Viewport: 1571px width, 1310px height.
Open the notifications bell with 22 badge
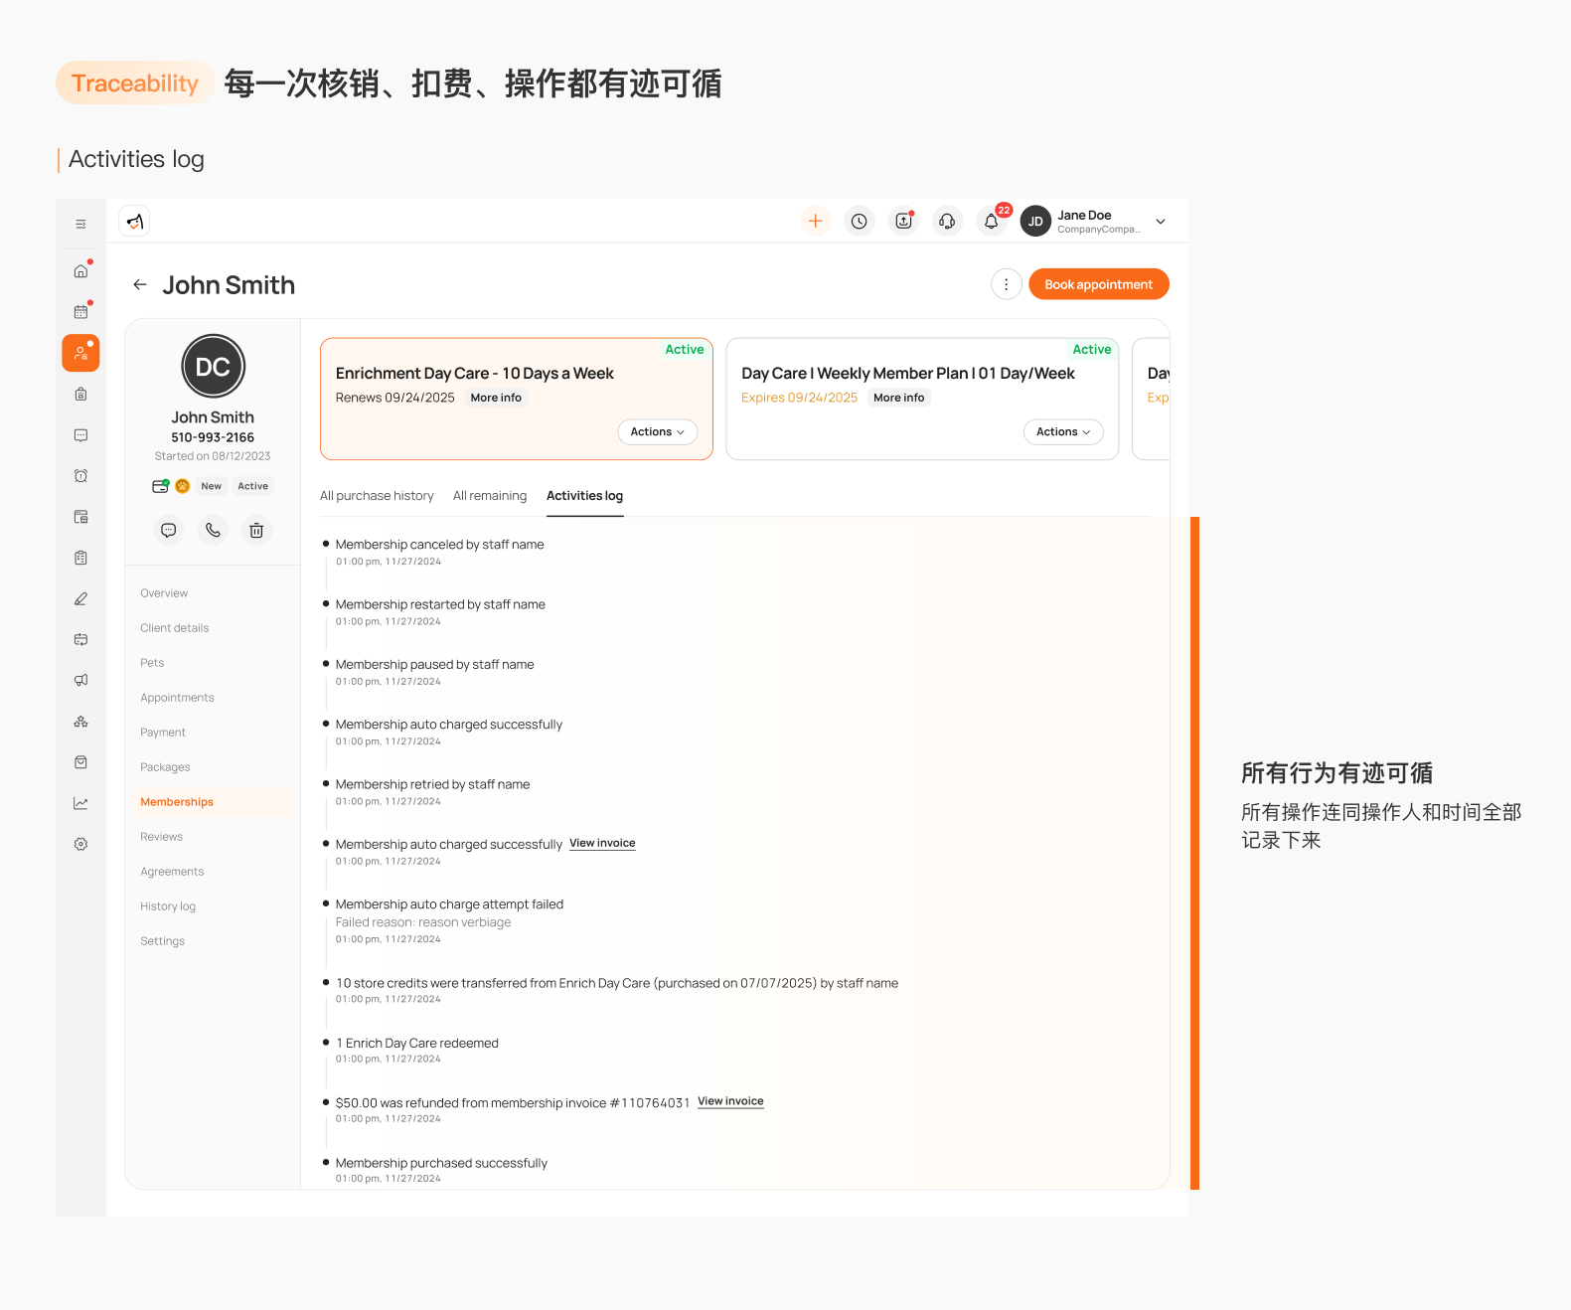click(992, 221)
